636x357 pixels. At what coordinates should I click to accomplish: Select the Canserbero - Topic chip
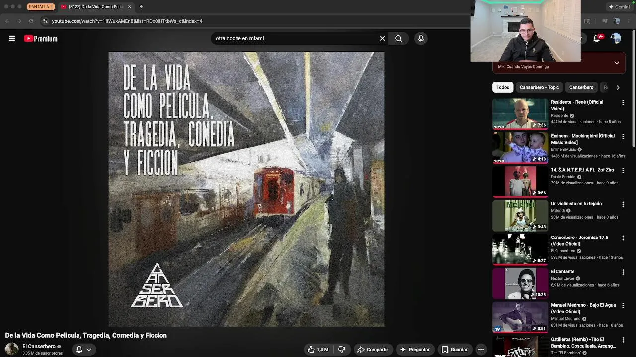click(x=539, y=87)
